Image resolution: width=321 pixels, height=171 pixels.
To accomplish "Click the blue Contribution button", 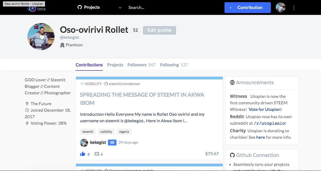I will [248, 8].
